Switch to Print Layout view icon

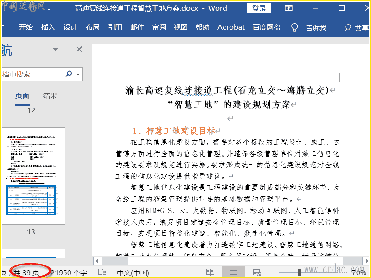click(x=233, y=272)
